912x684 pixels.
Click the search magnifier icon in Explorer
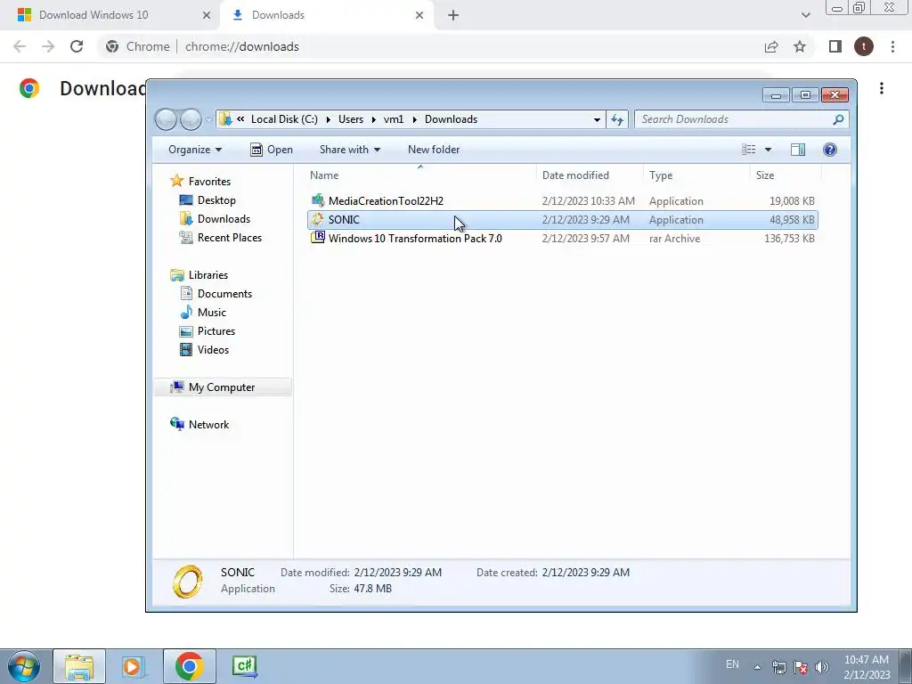[838, 119]
